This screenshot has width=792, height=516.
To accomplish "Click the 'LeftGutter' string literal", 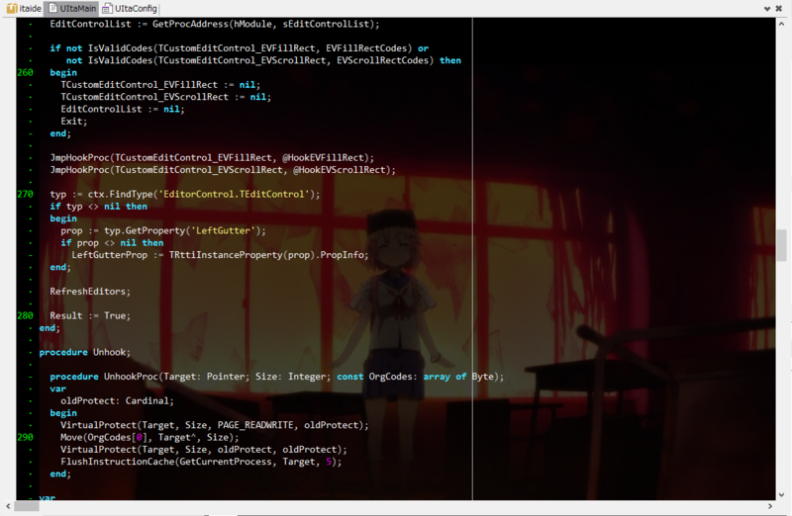I will pos(223,230).
